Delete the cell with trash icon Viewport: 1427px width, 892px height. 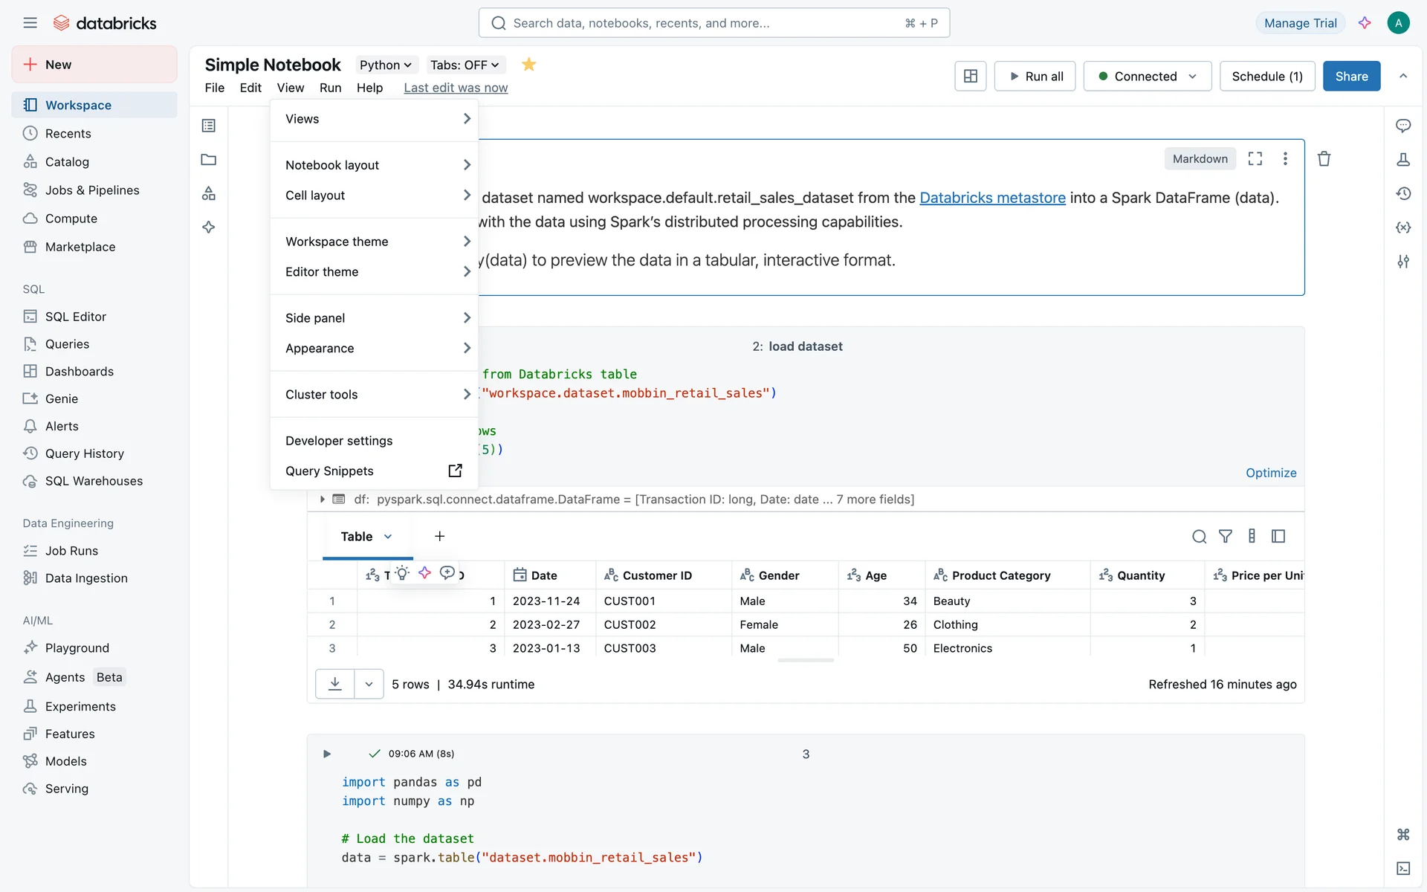point(1324,159)
